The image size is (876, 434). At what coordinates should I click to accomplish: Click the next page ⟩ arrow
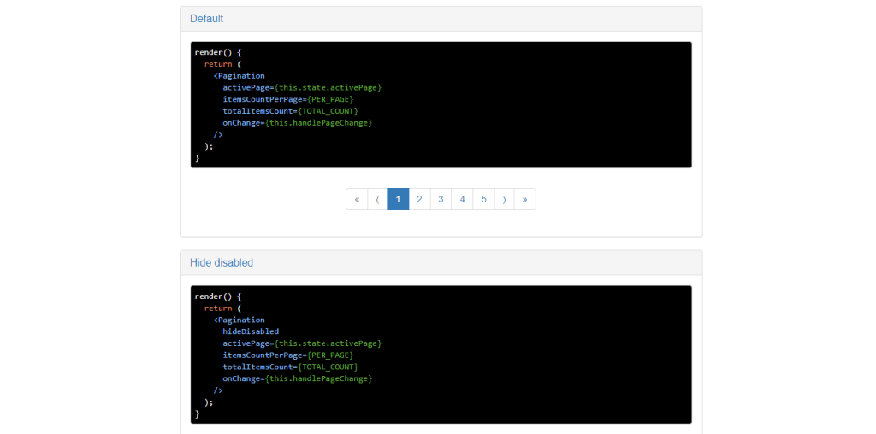click(505, 199)
